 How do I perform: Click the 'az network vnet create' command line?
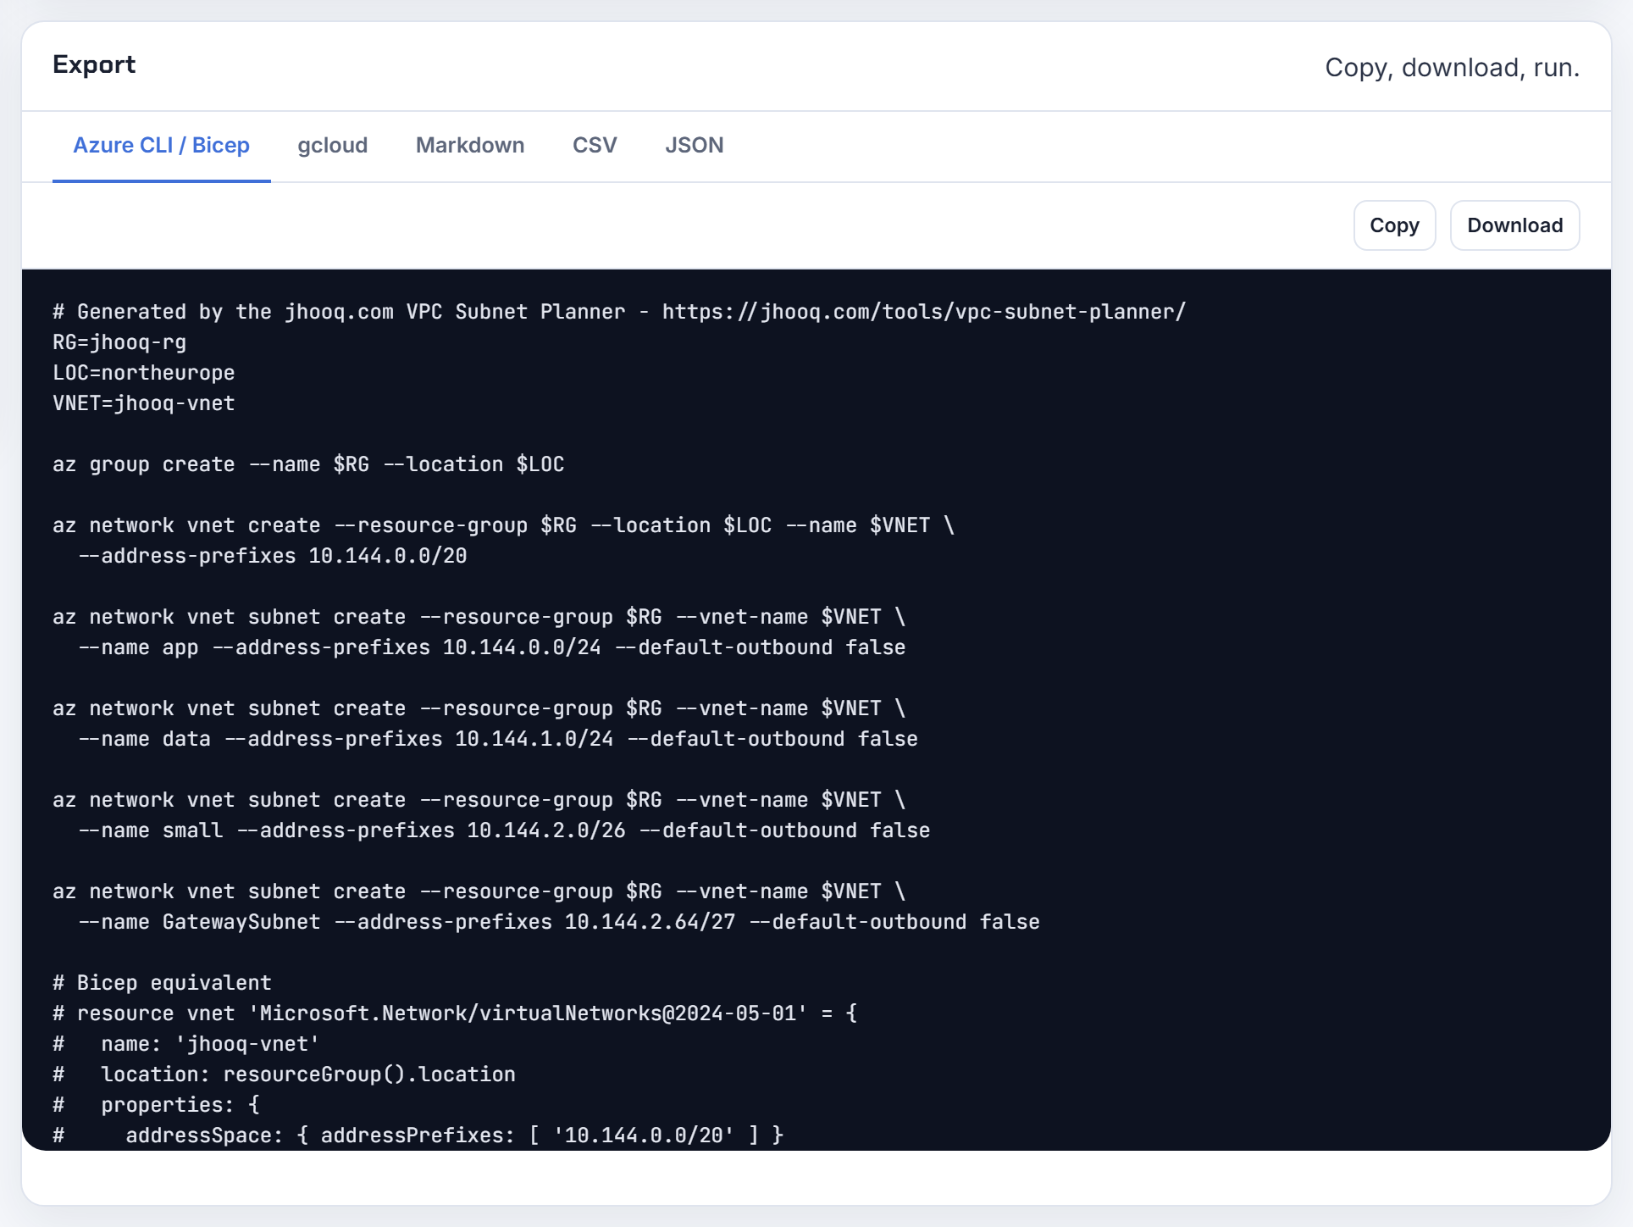[503, 525]
